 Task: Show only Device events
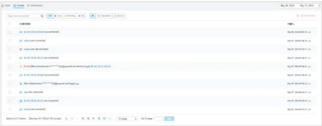(x=119, y=16)
